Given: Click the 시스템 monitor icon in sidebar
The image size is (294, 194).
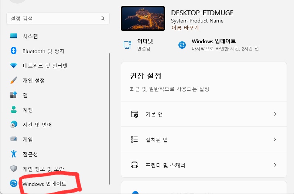Looking at the screenshot, I should (x=14, y=36).
